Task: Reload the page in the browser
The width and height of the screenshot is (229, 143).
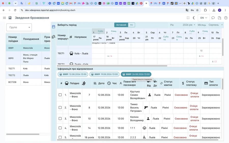Action: coord(15,10)
